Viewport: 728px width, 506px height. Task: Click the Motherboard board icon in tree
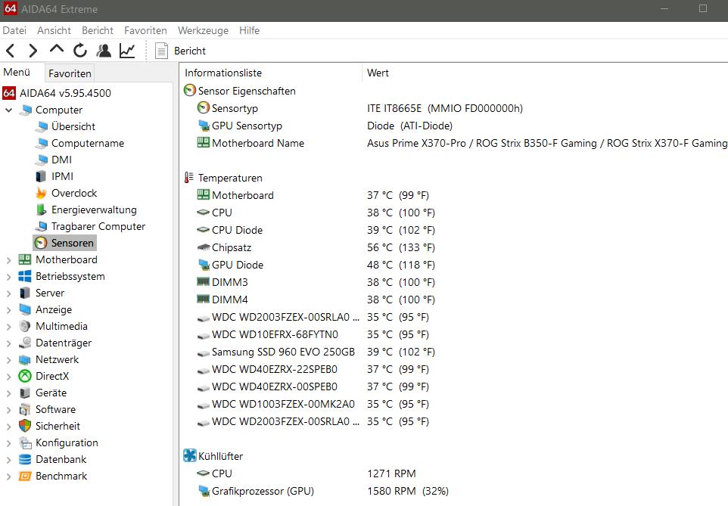pyautogui.click(x=25, y=259)
